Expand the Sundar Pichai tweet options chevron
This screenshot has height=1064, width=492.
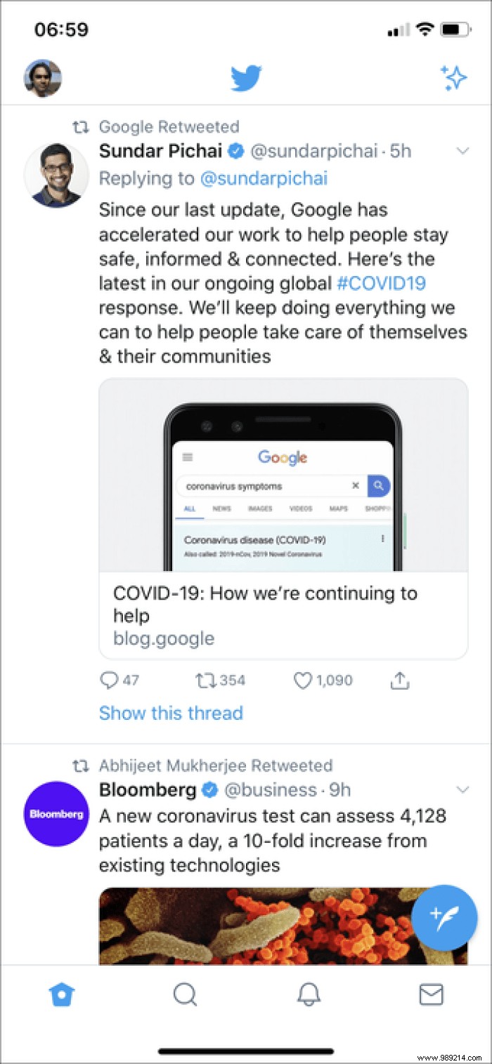(x=462, y=151)
